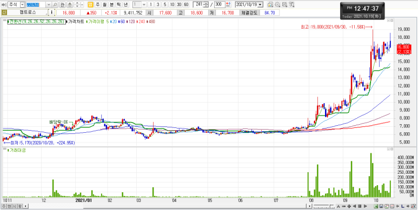This screenshot has height=210, width=418.
Task: Choose the 30 interval button
Action: click(179, 4)
